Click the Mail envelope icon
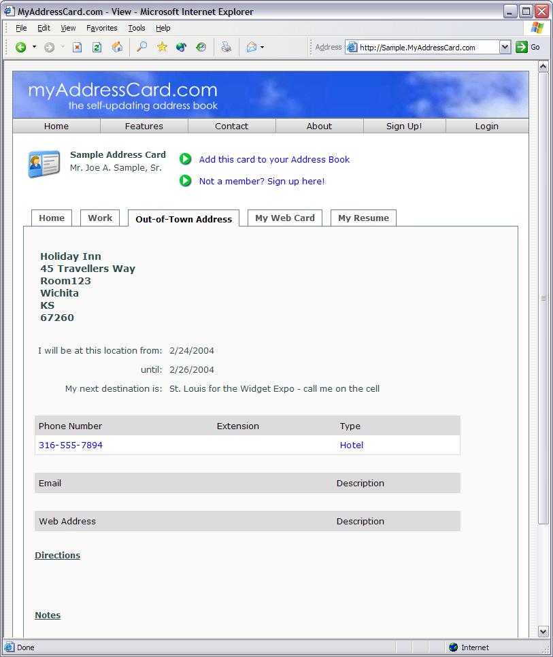 pos(252,47)
